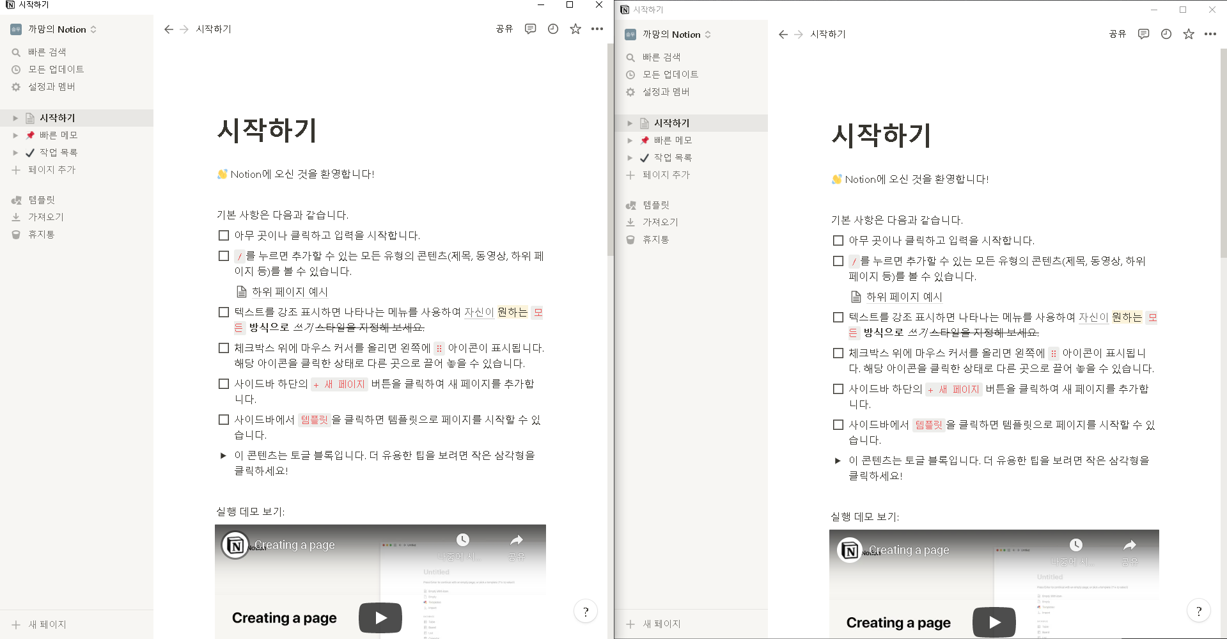Check '아무 곳이나 클릭하고' checkbox in right window
The height and width of the screenshot is (639, 1227).
click(838, 241)
